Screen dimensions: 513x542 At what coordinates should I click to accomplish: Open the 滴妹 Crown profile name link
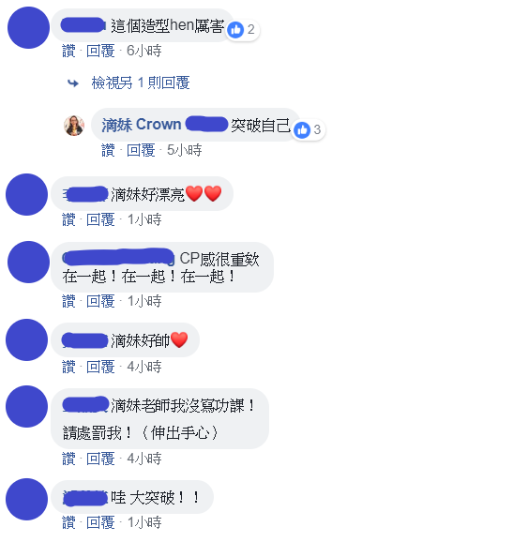[x=142, y=125]
